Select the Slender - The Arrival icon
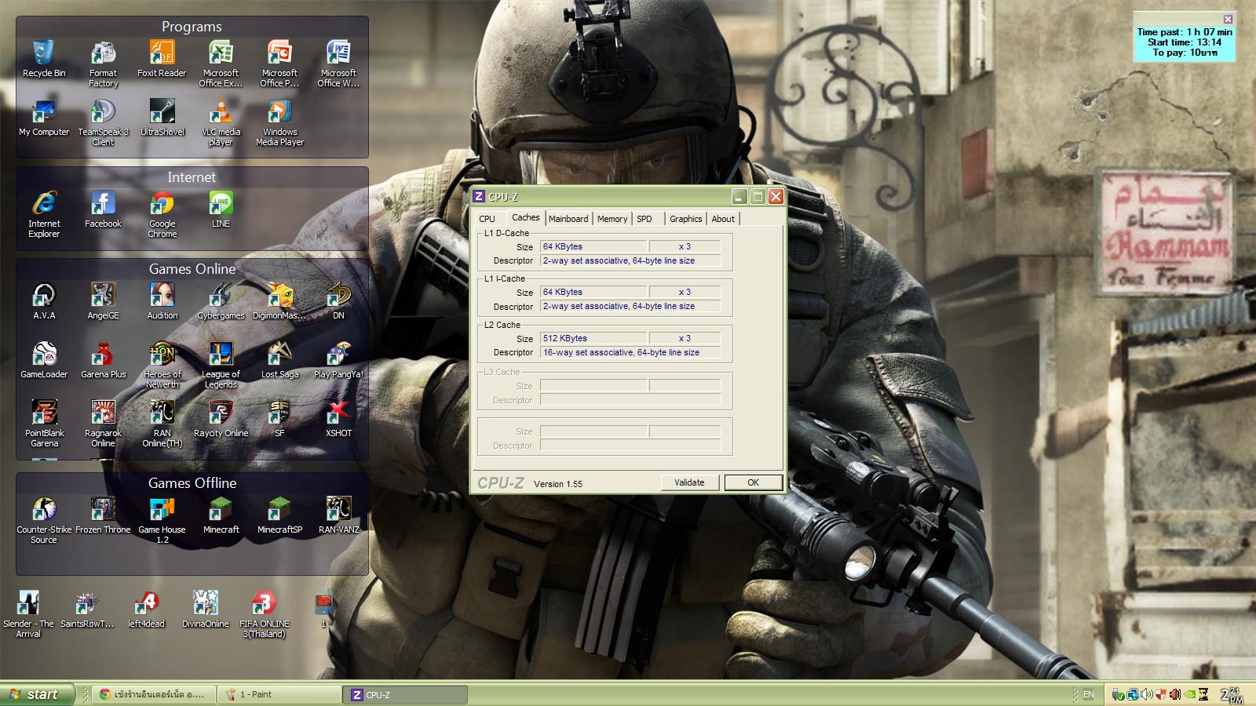 point(28,614)
